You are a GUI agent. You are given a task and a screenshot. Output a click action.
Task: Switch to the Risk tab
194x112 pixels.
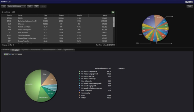pyautogui.click(x=60, y=50)
